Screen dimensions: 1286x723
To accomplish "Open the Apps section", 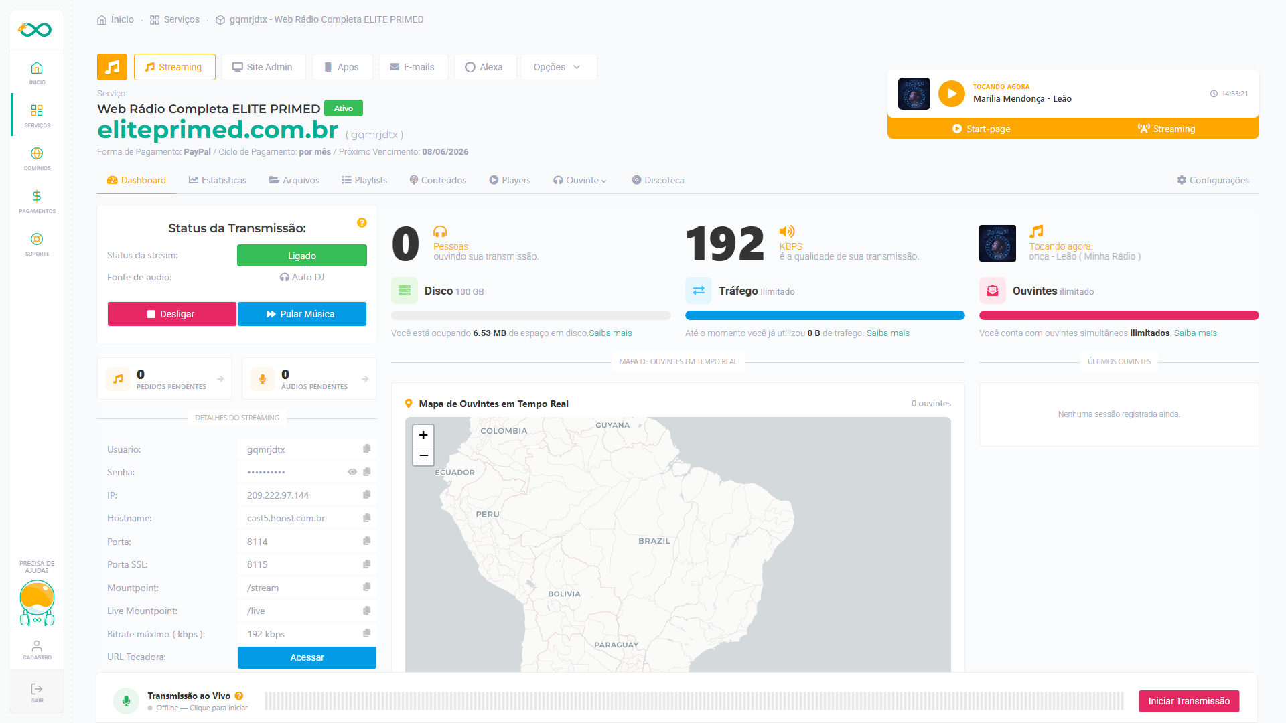I will pos(342,67).
